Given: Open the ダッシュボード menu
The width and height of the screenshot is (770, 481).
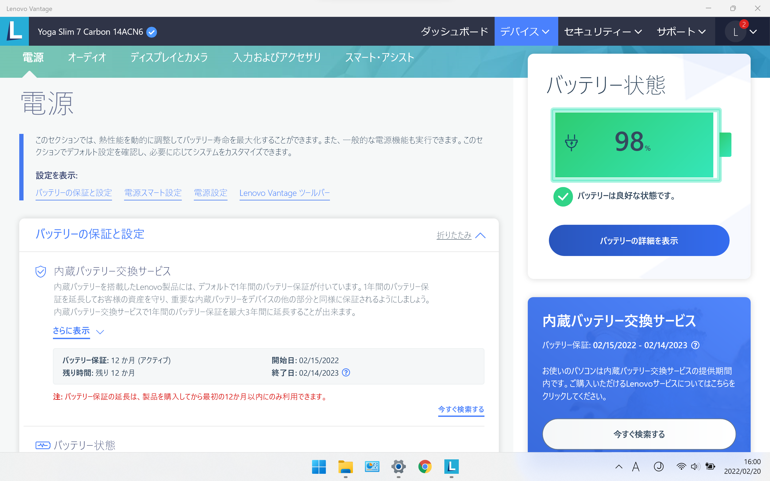Looking at the screenshot, I should click(454, 32).
